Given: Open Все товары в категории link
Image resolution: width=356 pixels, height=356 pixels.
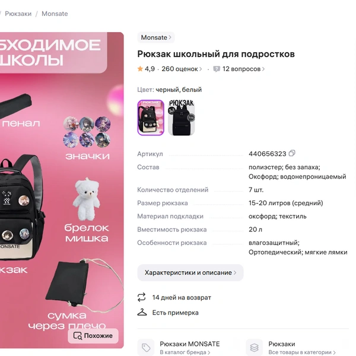Looking at the screenshot, I should click(x=302, y=352).
